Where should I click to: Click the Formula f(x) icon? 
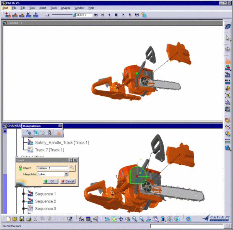point(81,219)
